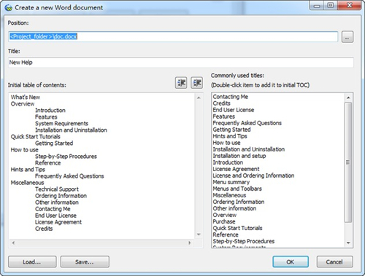This screenshot has width=365, height=276.
Task: Click the Position path input field
Action: click(173, 36)
